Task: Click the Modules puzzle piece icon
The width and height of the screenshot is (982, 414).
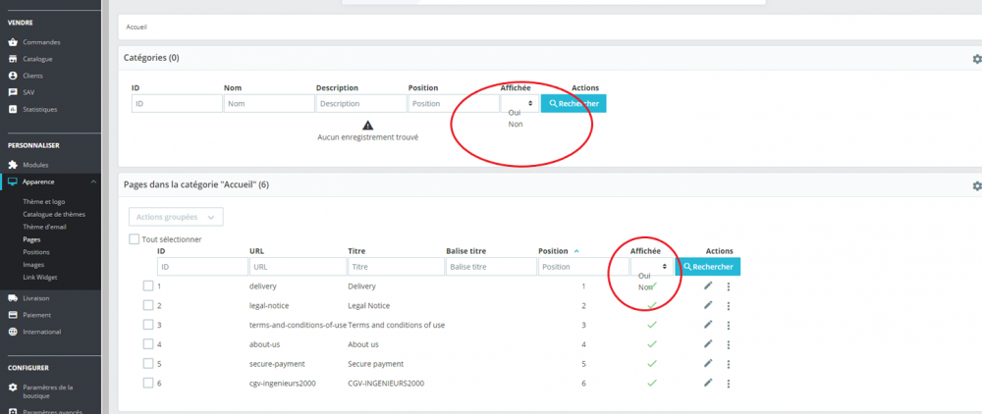Action: click(13, 165)
